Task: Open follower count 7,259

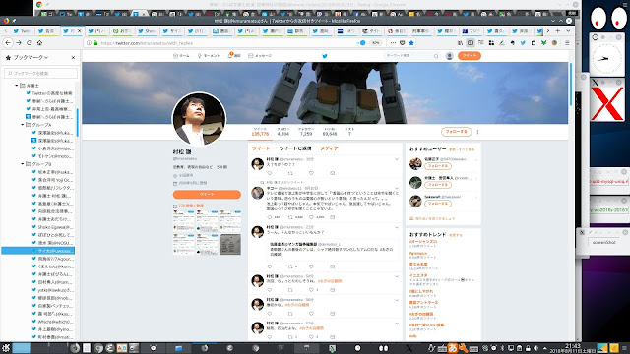Action: point(306,132)
